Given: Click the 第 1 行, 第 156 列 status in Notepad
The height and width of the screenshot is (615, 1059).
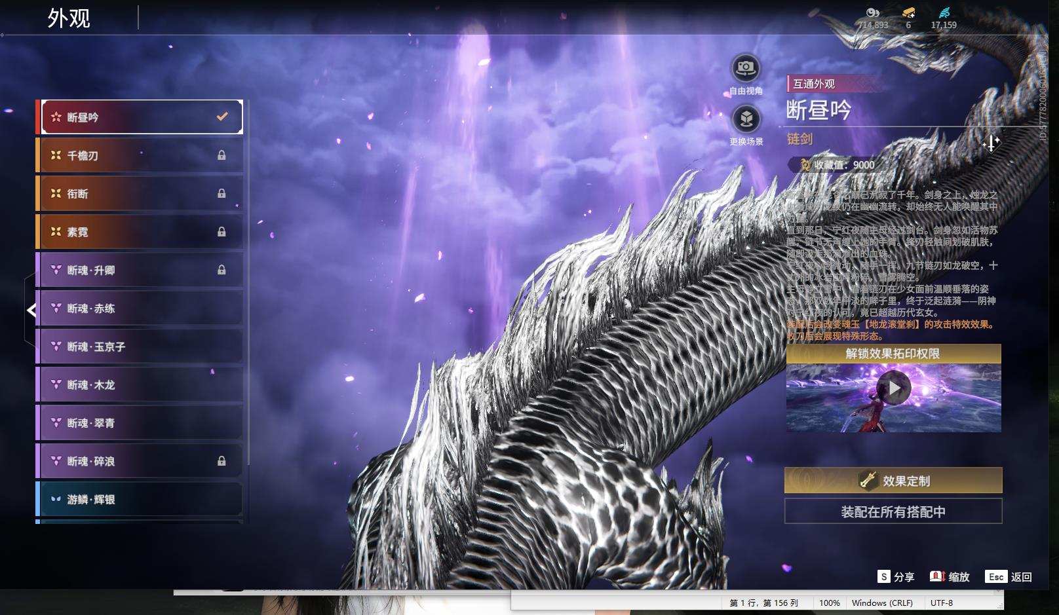Looking at the screenshot, I should pos(764,603).
